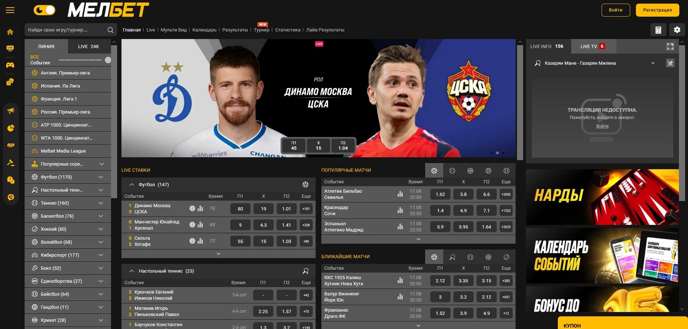Click the Войти button in header

click(615, 10)
